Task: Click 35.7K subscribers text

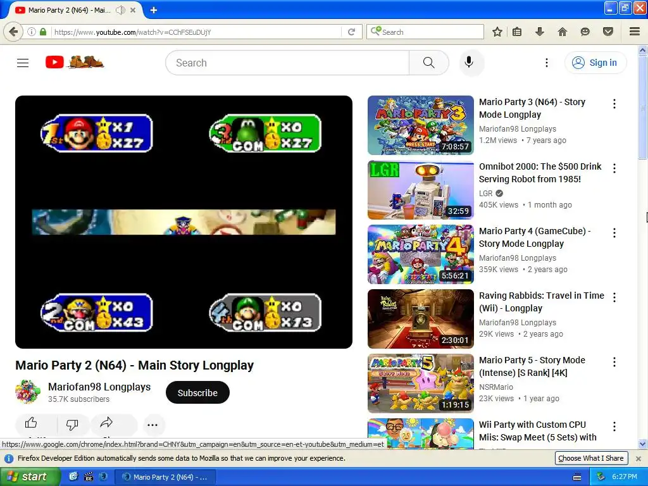Action: (78, 399)
